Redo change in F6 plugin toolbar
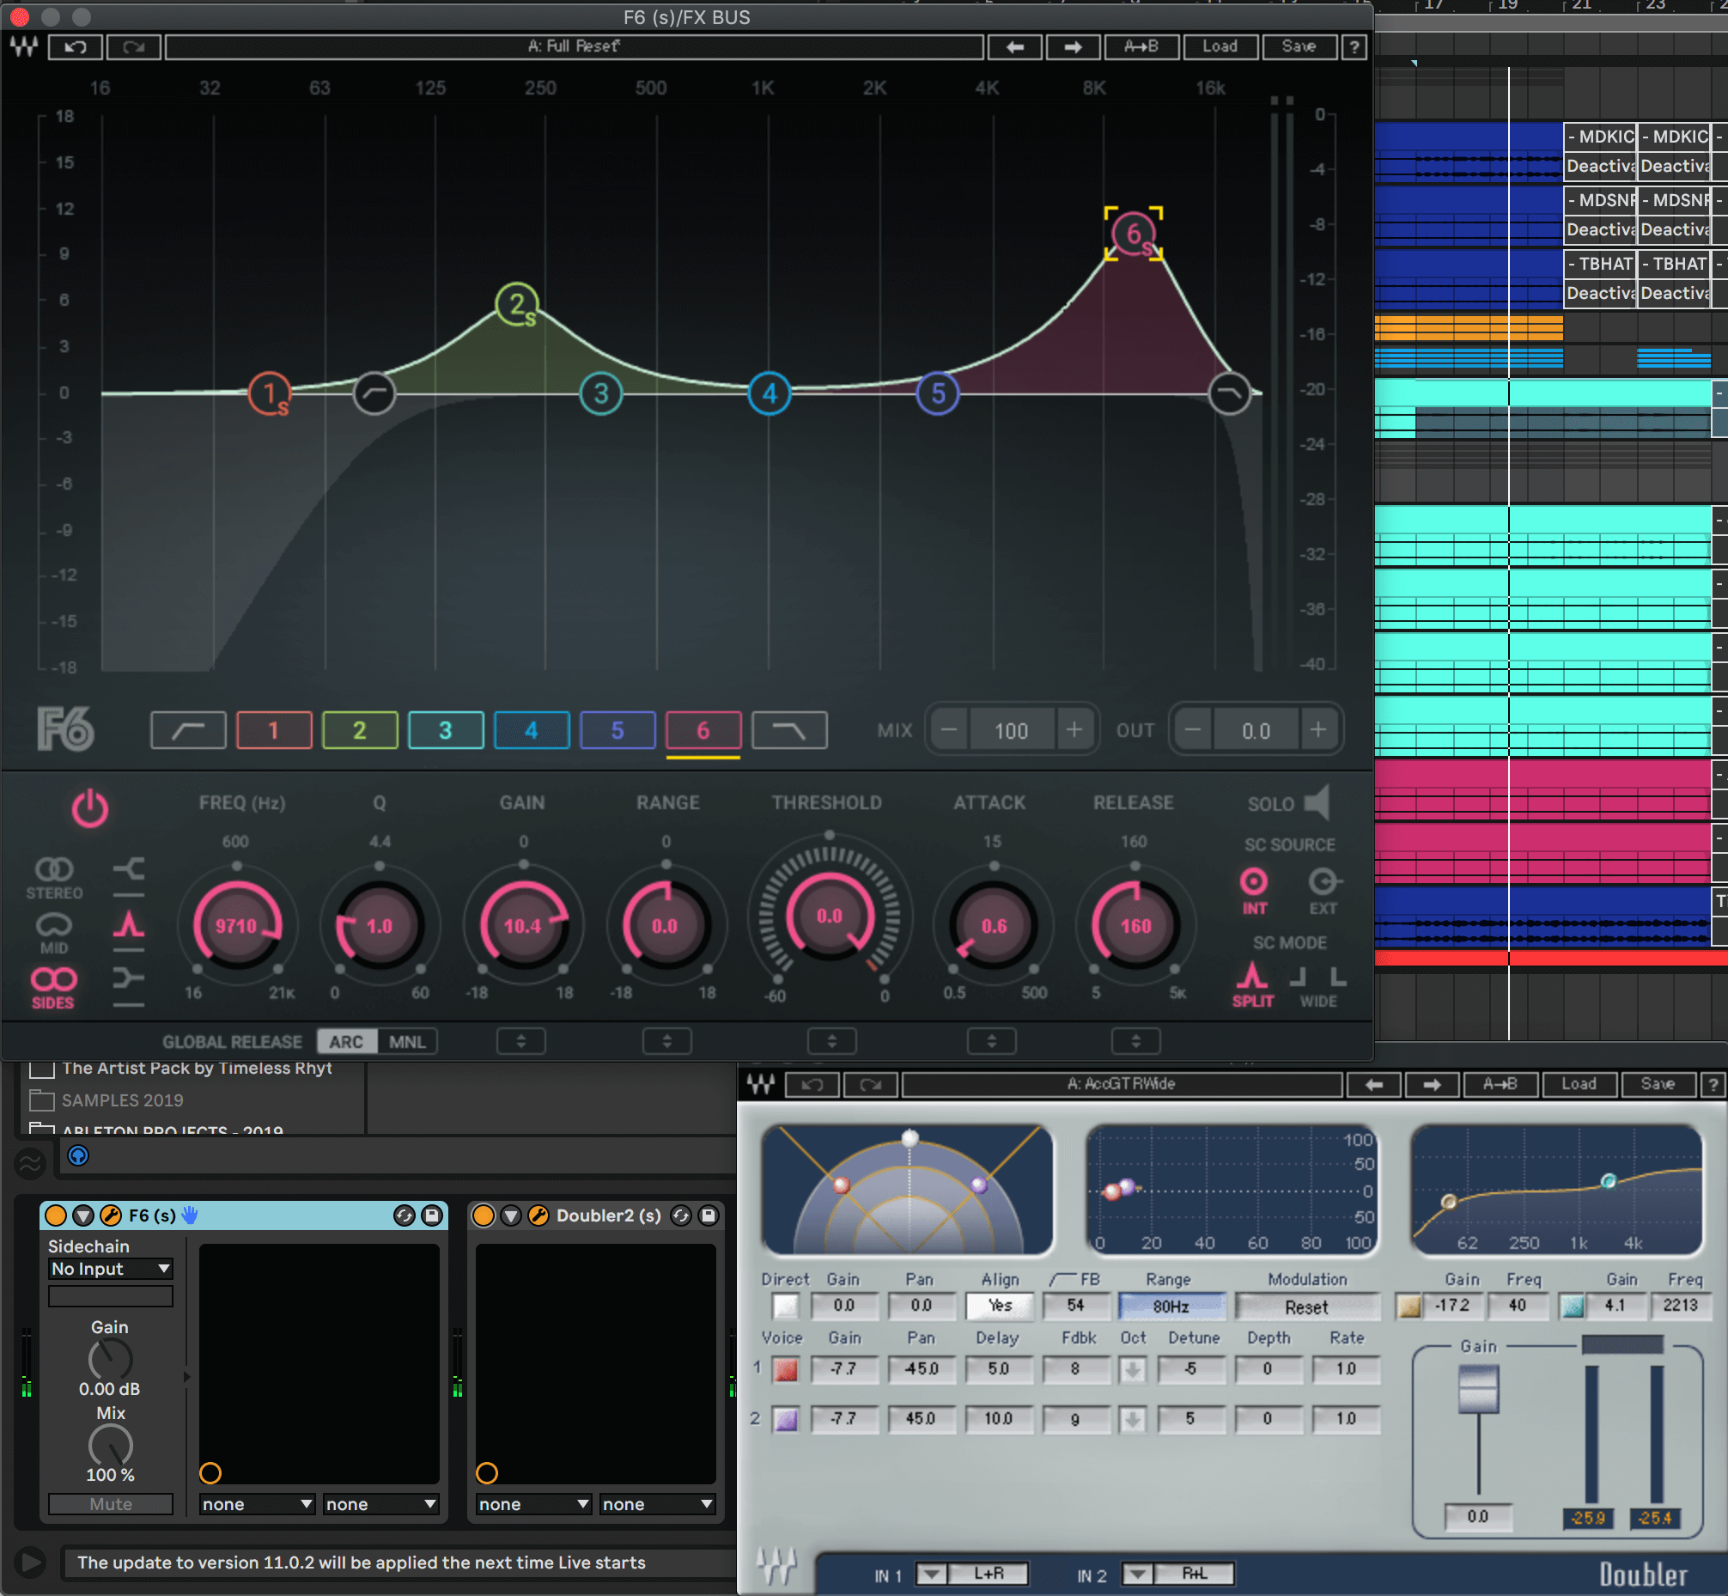This screenshot has width=1728, height=1596. pos(133,46)
